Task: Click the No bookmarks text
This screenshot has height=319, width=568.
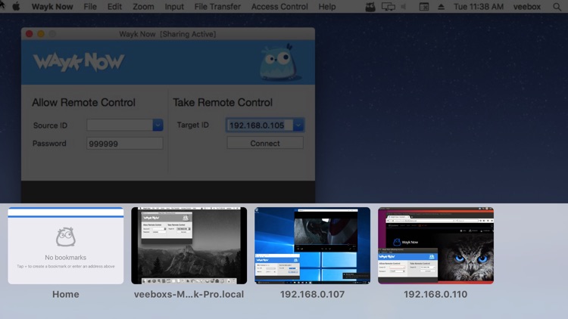Action: pyautogui.click(x=66, y=258)
